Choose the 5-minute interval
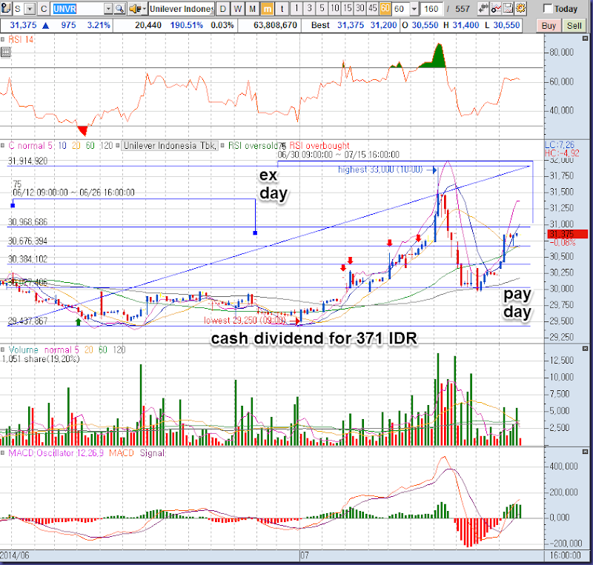 [x=322, y=8]
